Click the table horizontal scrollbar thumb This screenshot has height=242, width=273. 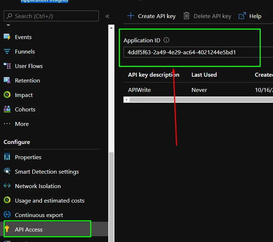pos(201,100)
